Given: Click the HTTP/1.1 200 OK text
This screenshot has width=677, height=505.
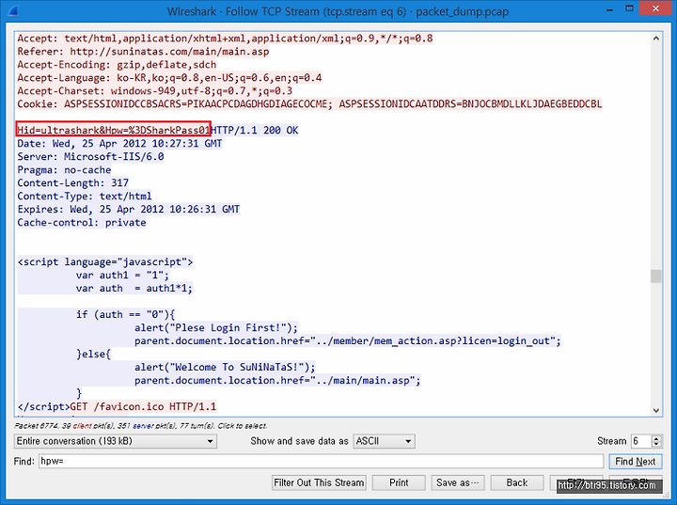Looking at the screenshot, I should [x=255, y=130].
